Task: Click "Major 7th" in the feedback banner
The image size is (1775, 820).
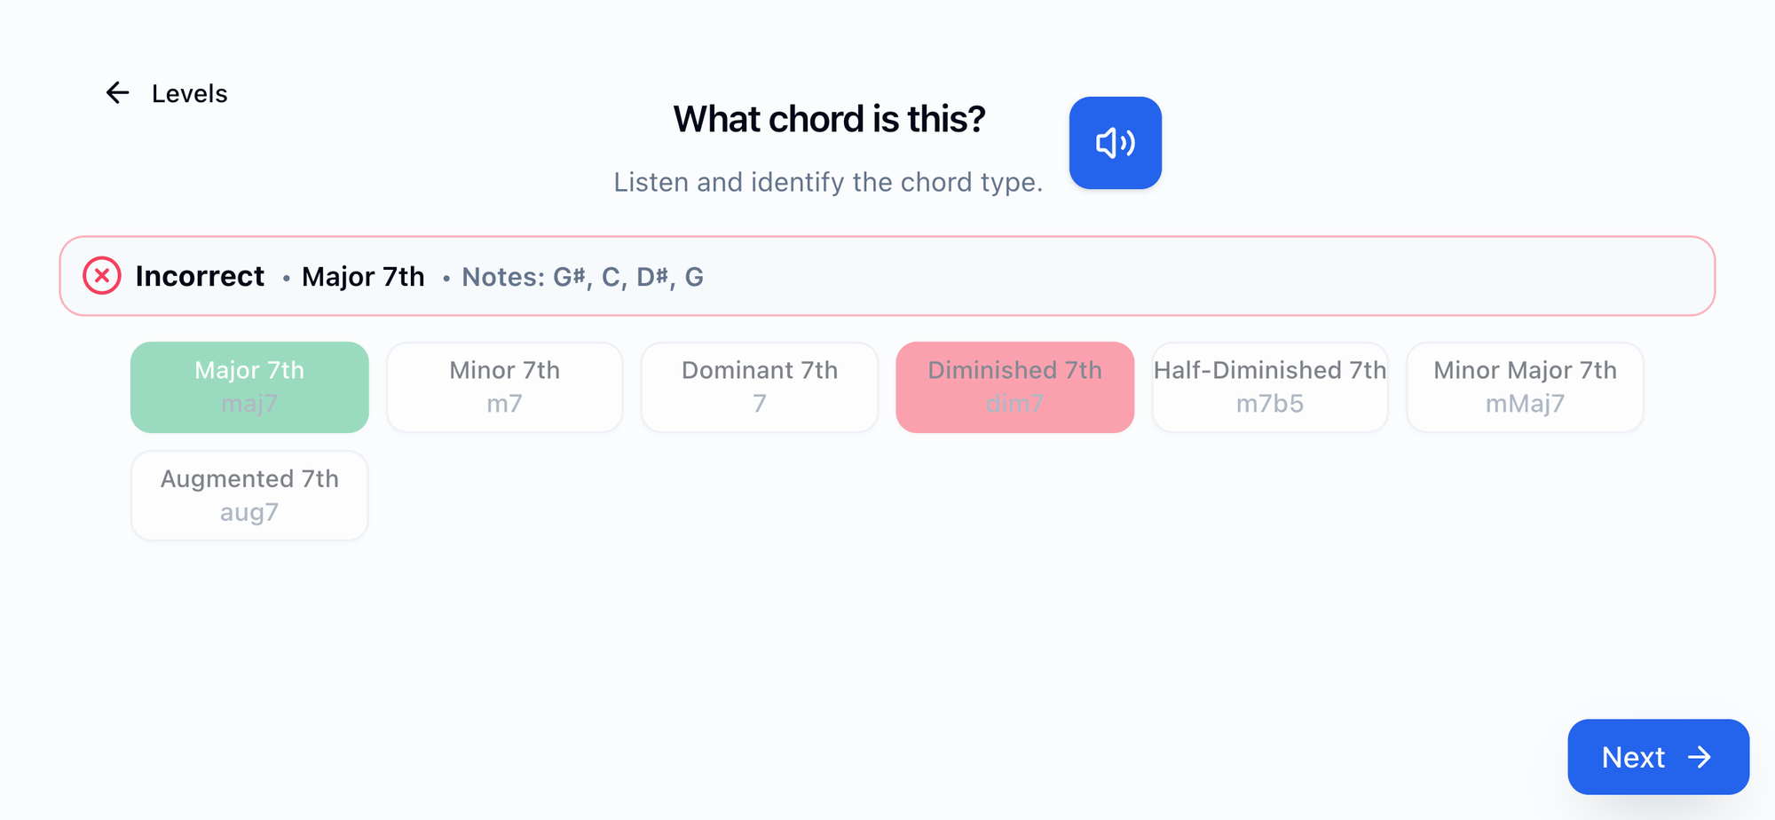Action: click(x=363, y=277)
